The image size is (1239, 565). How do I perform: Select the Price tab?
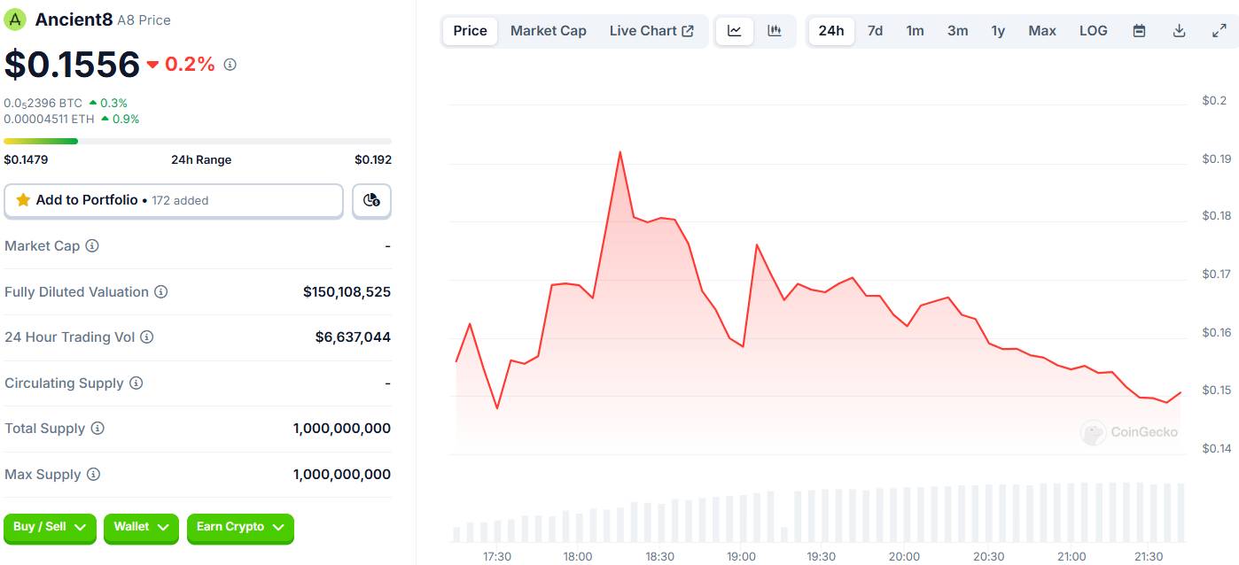pos(471,31)
